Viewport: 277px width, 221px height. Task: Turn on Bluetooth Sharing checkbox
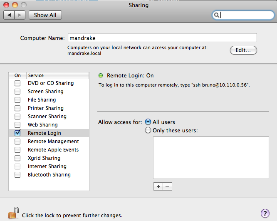tap(17, 175)
